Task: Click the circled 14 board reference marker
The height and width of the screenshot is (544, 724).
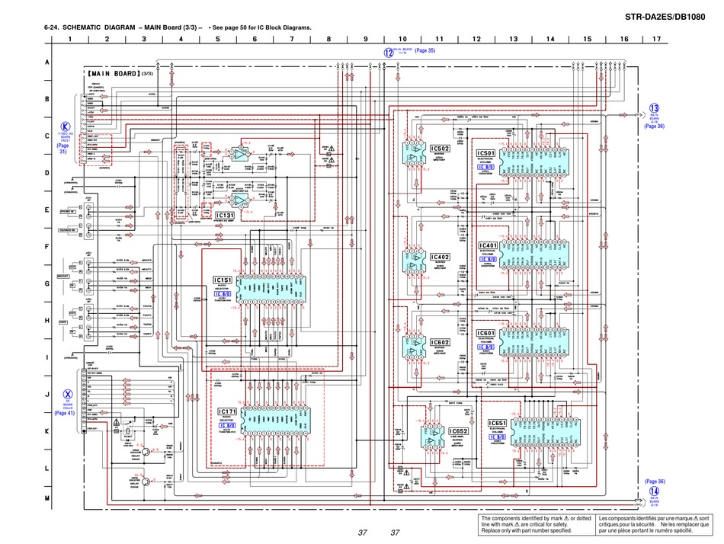Action: [654, 491]
